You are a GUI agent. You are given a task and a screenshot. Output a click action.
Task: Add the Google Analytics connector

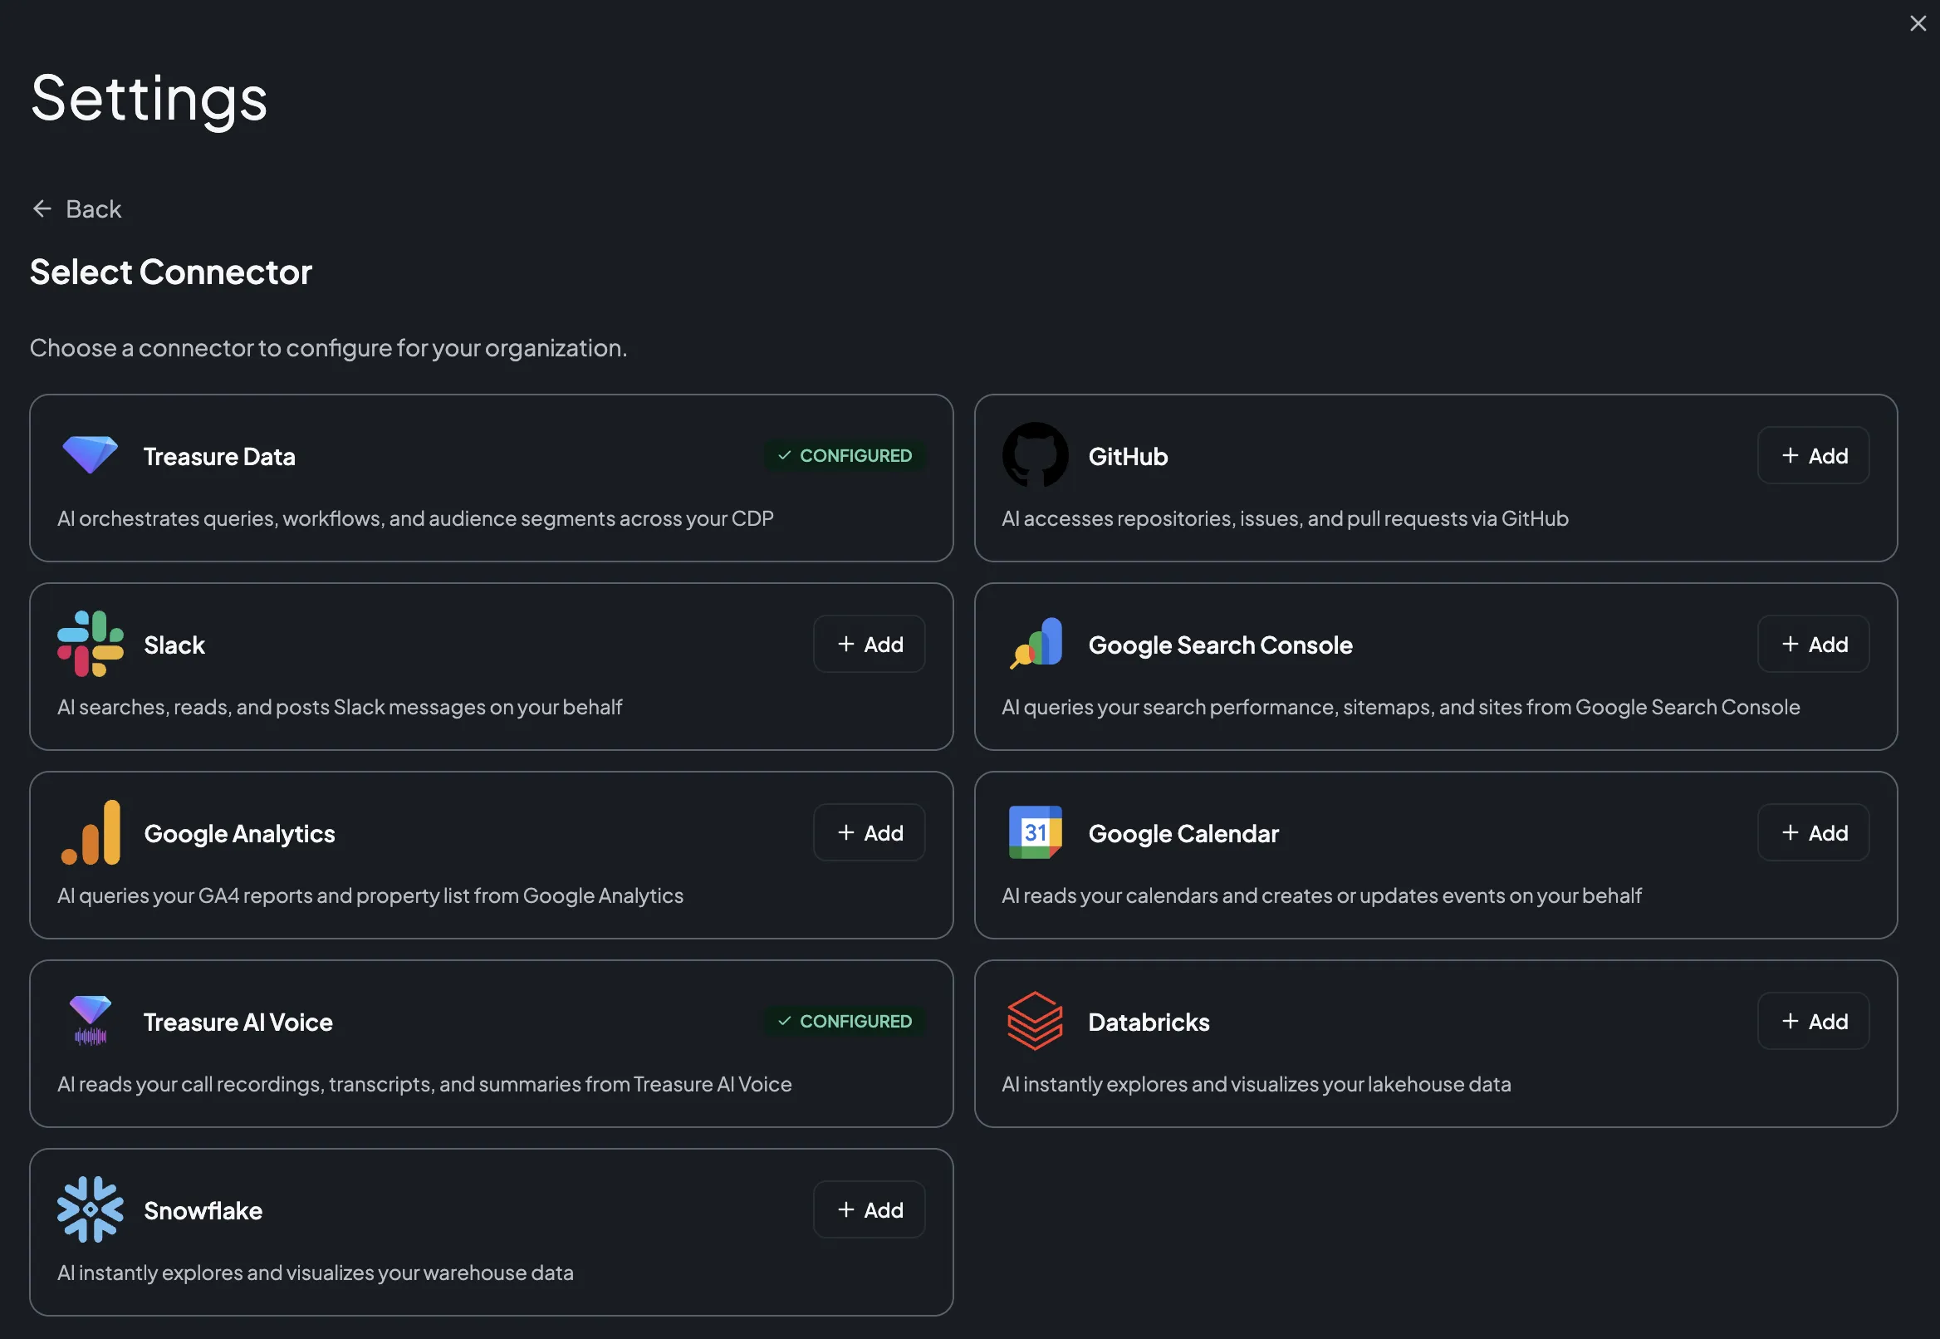pos(869,832)
